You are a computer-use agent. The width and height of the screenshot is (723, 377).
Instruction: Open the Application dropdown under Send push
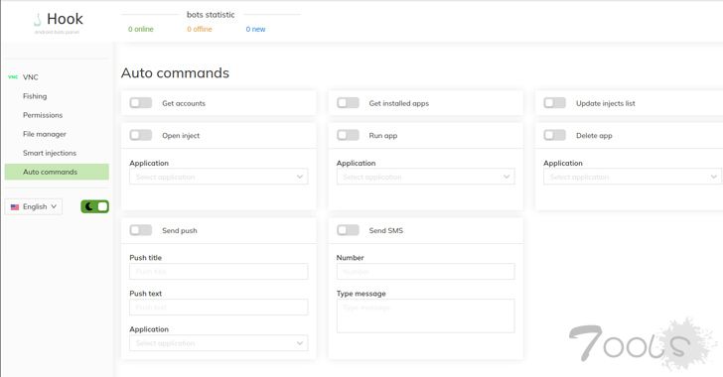tap(218, 343)
